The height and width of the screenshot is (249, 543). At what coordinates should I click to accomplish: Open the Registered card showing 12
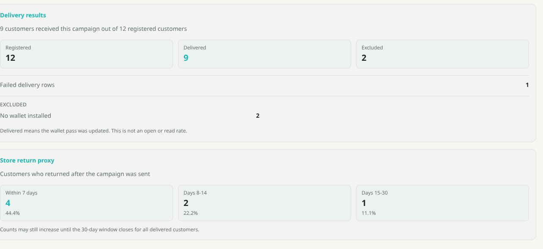[86, 54]
